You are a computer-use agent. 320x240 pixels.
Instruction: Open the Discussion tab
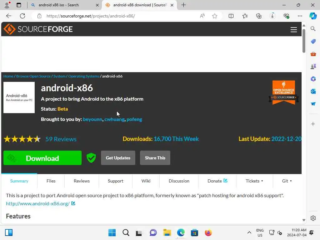tap(179, 181)
